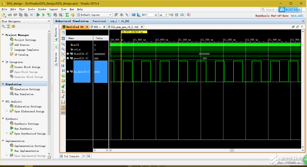Expand the fword[31:0] signal
The height and width of the screenshot is (167, 307).
click(67, 53)
